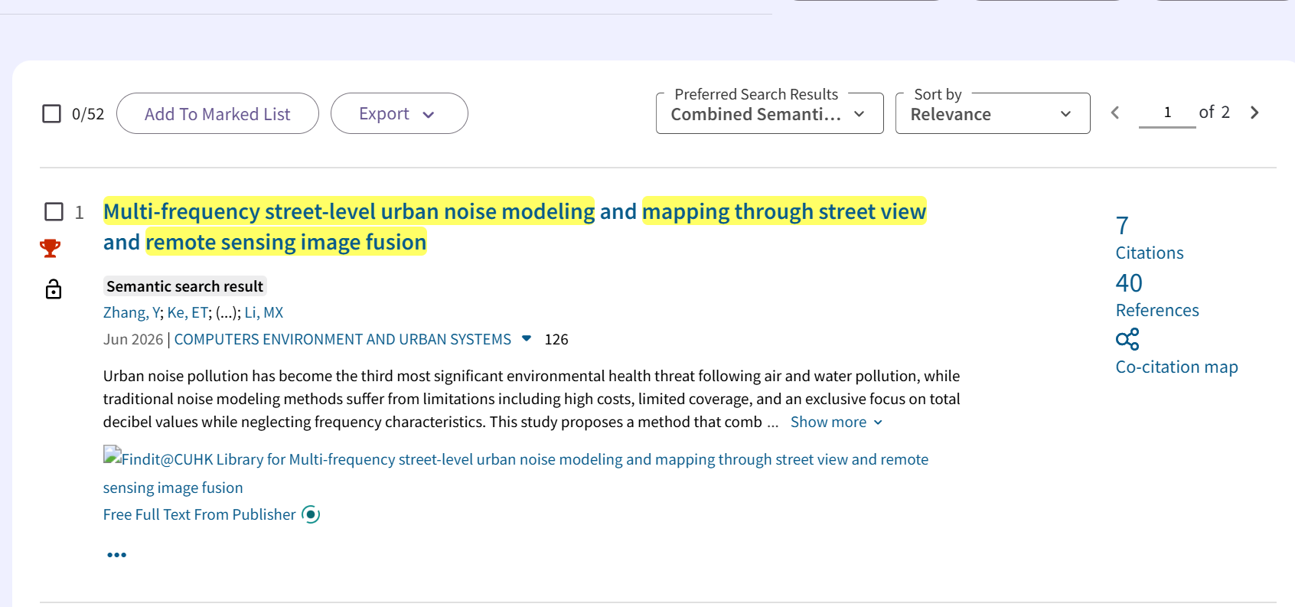Click the 'of 2' page total text
Screen dimensions: 1295x607
1214,113
